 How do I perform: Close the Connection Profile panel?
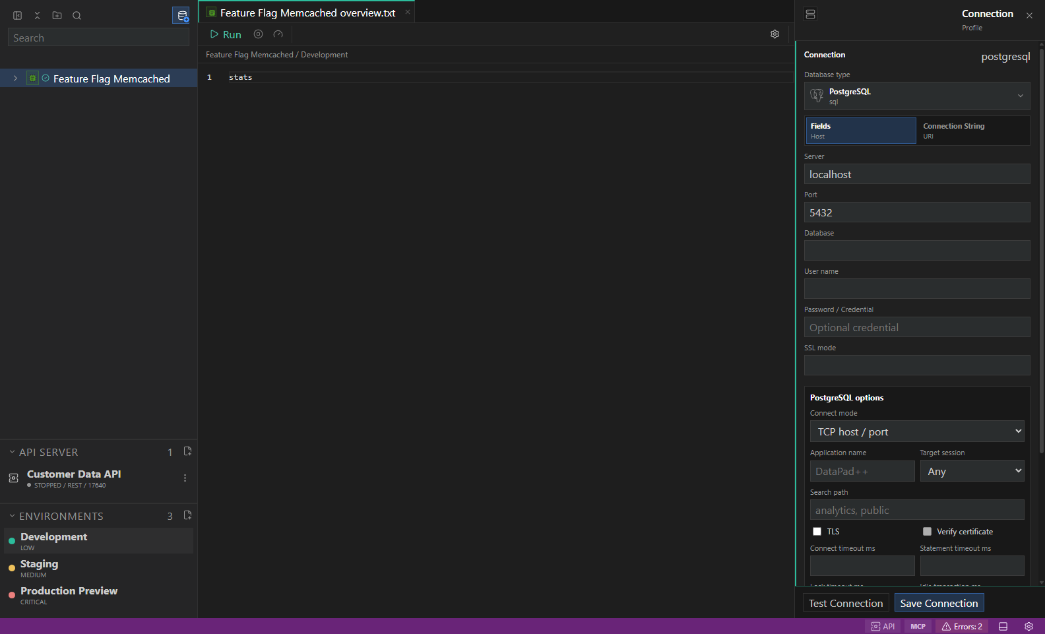[x=1029, y=15]
